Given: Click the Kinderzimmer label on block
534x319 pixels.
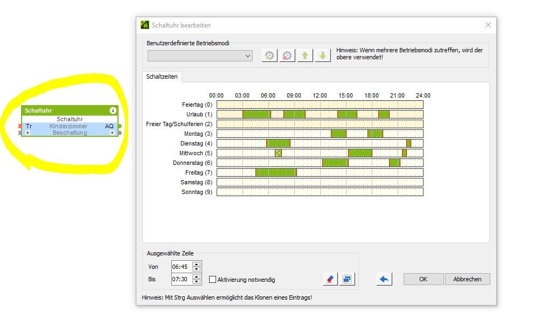Looking at the screenshot, I should (68, 126).
